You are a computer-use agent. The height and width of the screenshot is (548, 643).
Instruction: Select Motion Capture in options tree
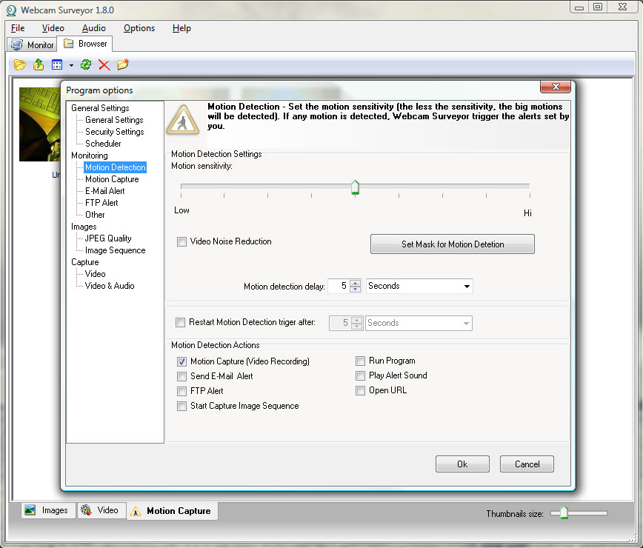pos(112,179)
